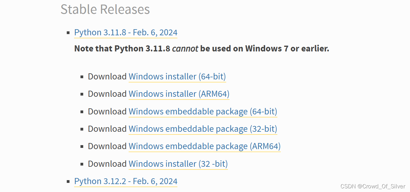Download Windows embeddable package (ARM64)

(205, 146)
